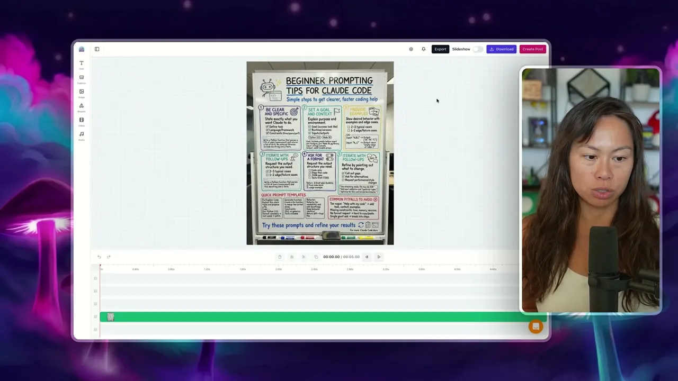Click the clip thumbnail in green track
The width and height of the screenshot is (678, 381).
(x=110, y=317)
